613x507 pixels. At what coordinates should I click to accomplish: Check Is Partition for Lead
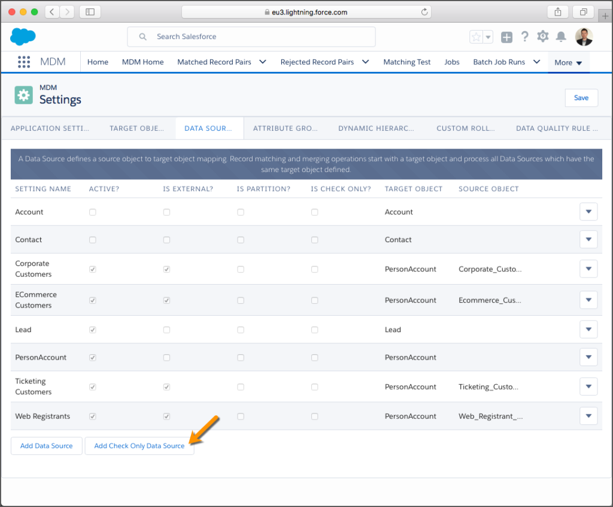coord(240,330)
